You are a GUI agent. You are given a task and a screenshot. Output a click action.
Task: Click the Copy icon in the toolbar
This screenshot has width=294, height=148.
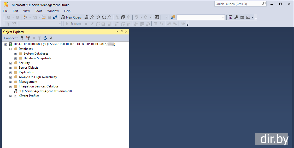pos(123,17)
